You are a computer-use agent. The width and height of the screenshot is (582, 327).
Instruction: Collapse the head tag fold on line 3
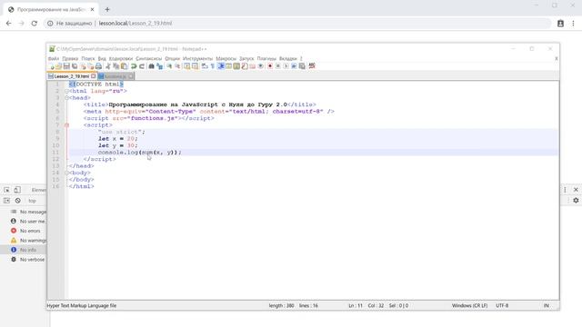click(x=66, y=98)
